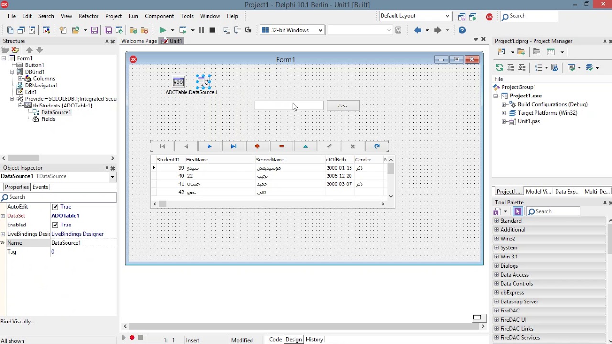Click the IDE Search box at top right
The height and width of the screenshot is (344, 612).
point(529,16)
